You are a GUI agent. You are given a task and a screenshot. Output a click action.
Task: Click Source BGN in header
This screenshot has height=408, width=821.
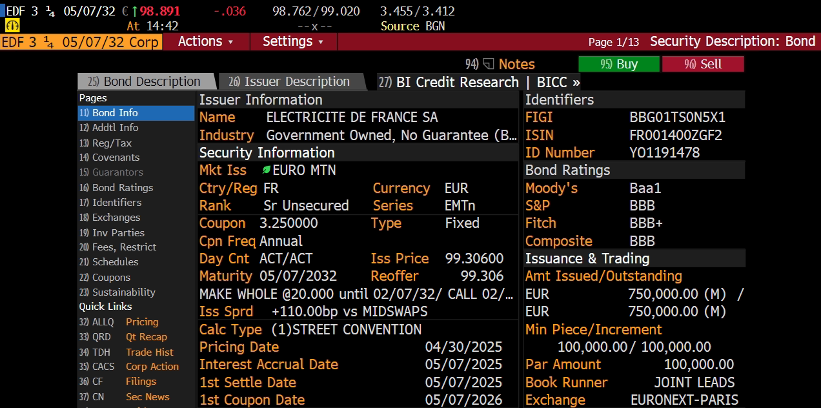413,26
